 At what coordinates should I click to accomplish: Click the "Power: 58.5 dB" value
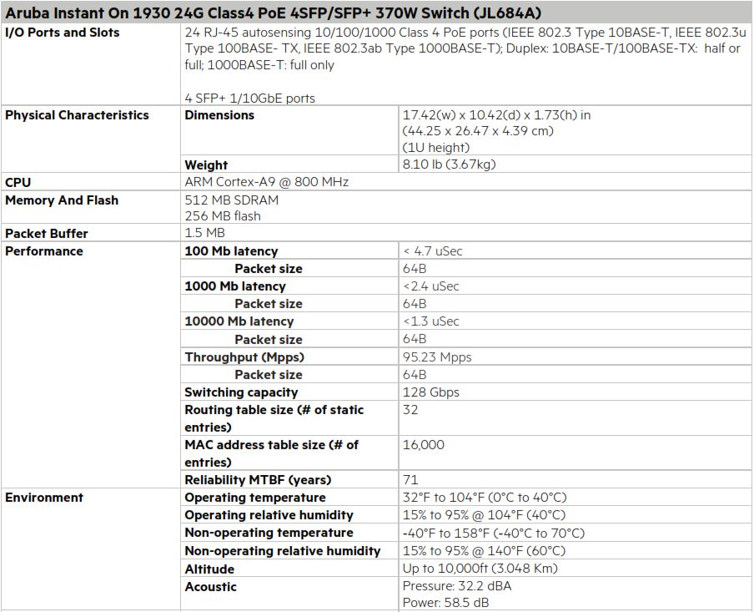click(x=445, y=602)
